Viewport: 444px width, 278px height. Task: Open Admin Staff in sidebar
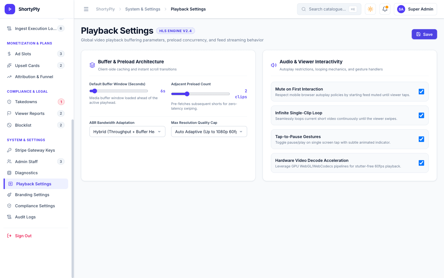tap(36, 162)
